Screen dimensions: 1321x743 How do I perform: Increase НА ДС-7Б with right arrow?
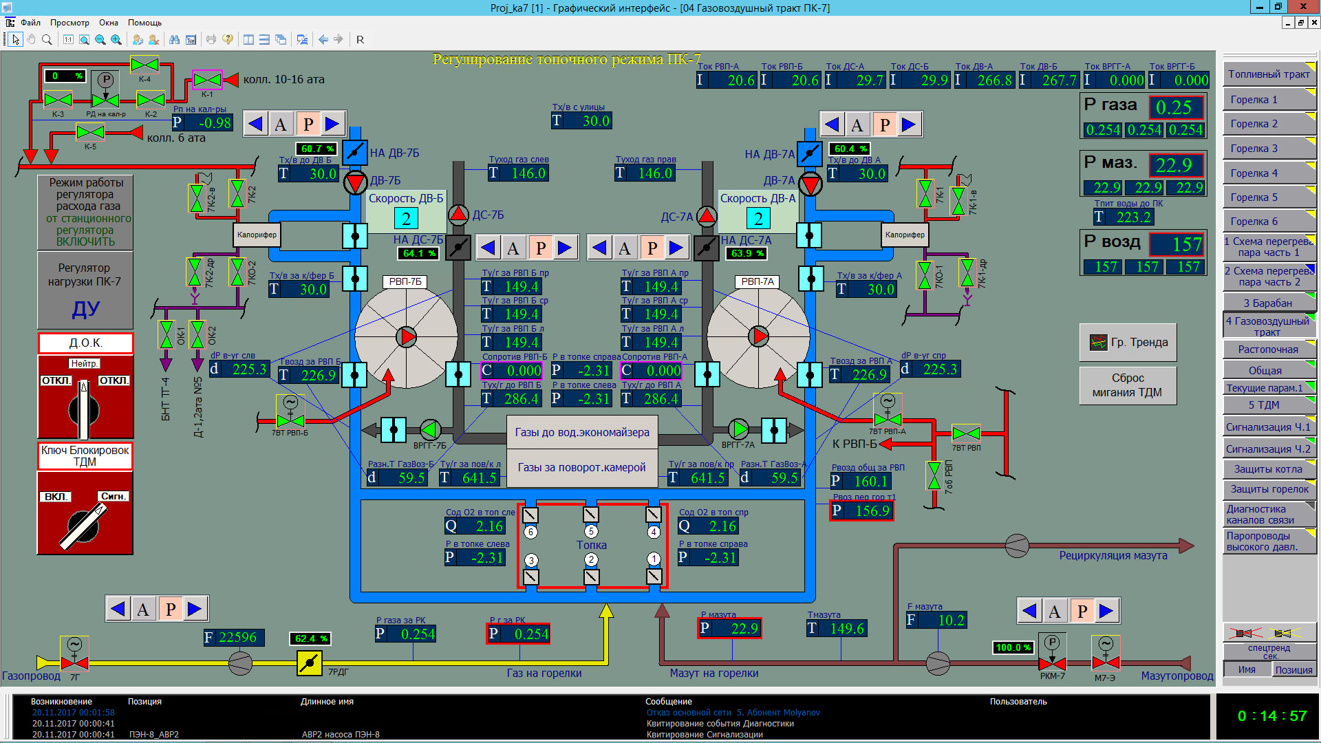tap(565, 248)
